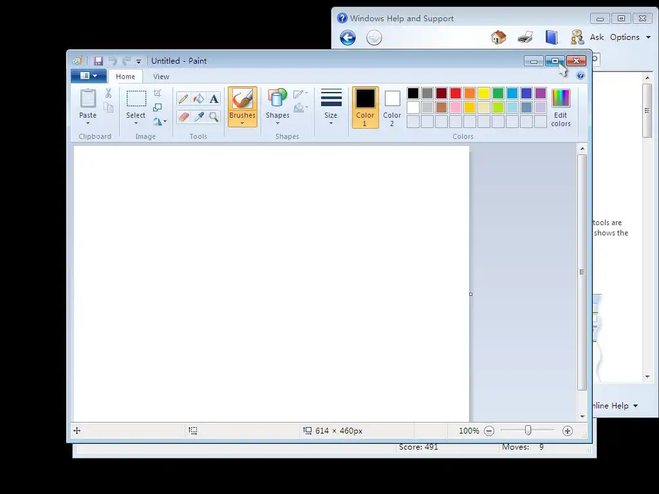Zoom in with the plus button

click(568, 430)
